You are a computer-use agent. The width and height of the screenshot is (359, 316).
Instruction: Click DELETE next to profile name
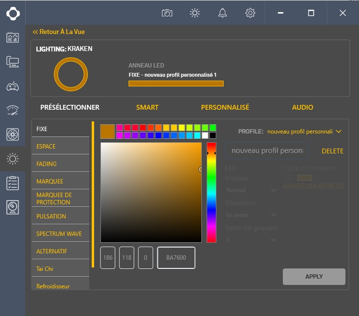click(x=332, y=151)
